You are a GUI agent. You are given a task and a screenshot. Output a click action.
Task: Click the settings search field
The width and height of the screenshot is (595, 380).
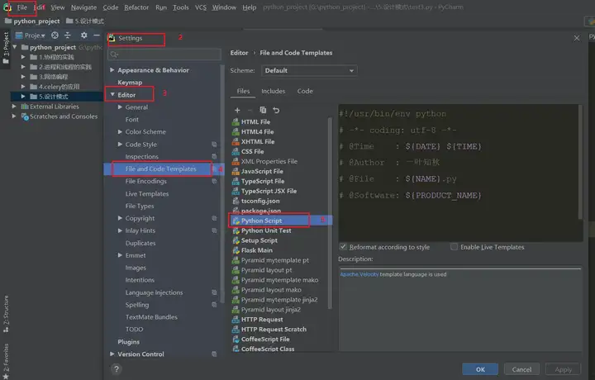[164, 55]
